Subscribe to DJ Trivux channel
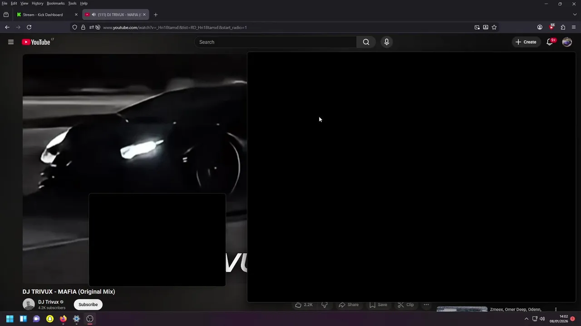This screenshot has height=326, width=581. (88, 305)
